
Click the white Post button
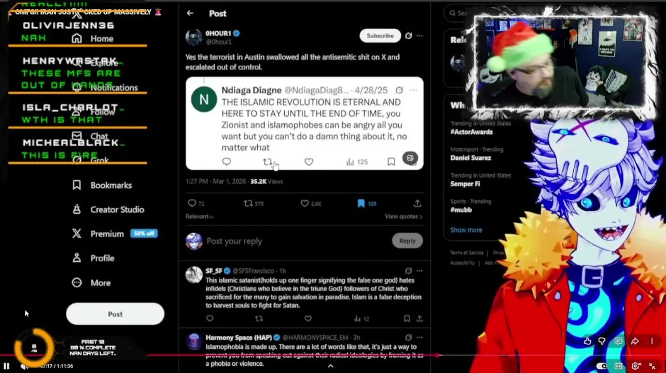115,314
